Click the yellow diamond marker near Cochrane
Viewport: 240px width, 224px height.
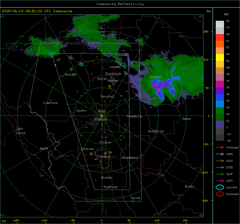(91, 154)
